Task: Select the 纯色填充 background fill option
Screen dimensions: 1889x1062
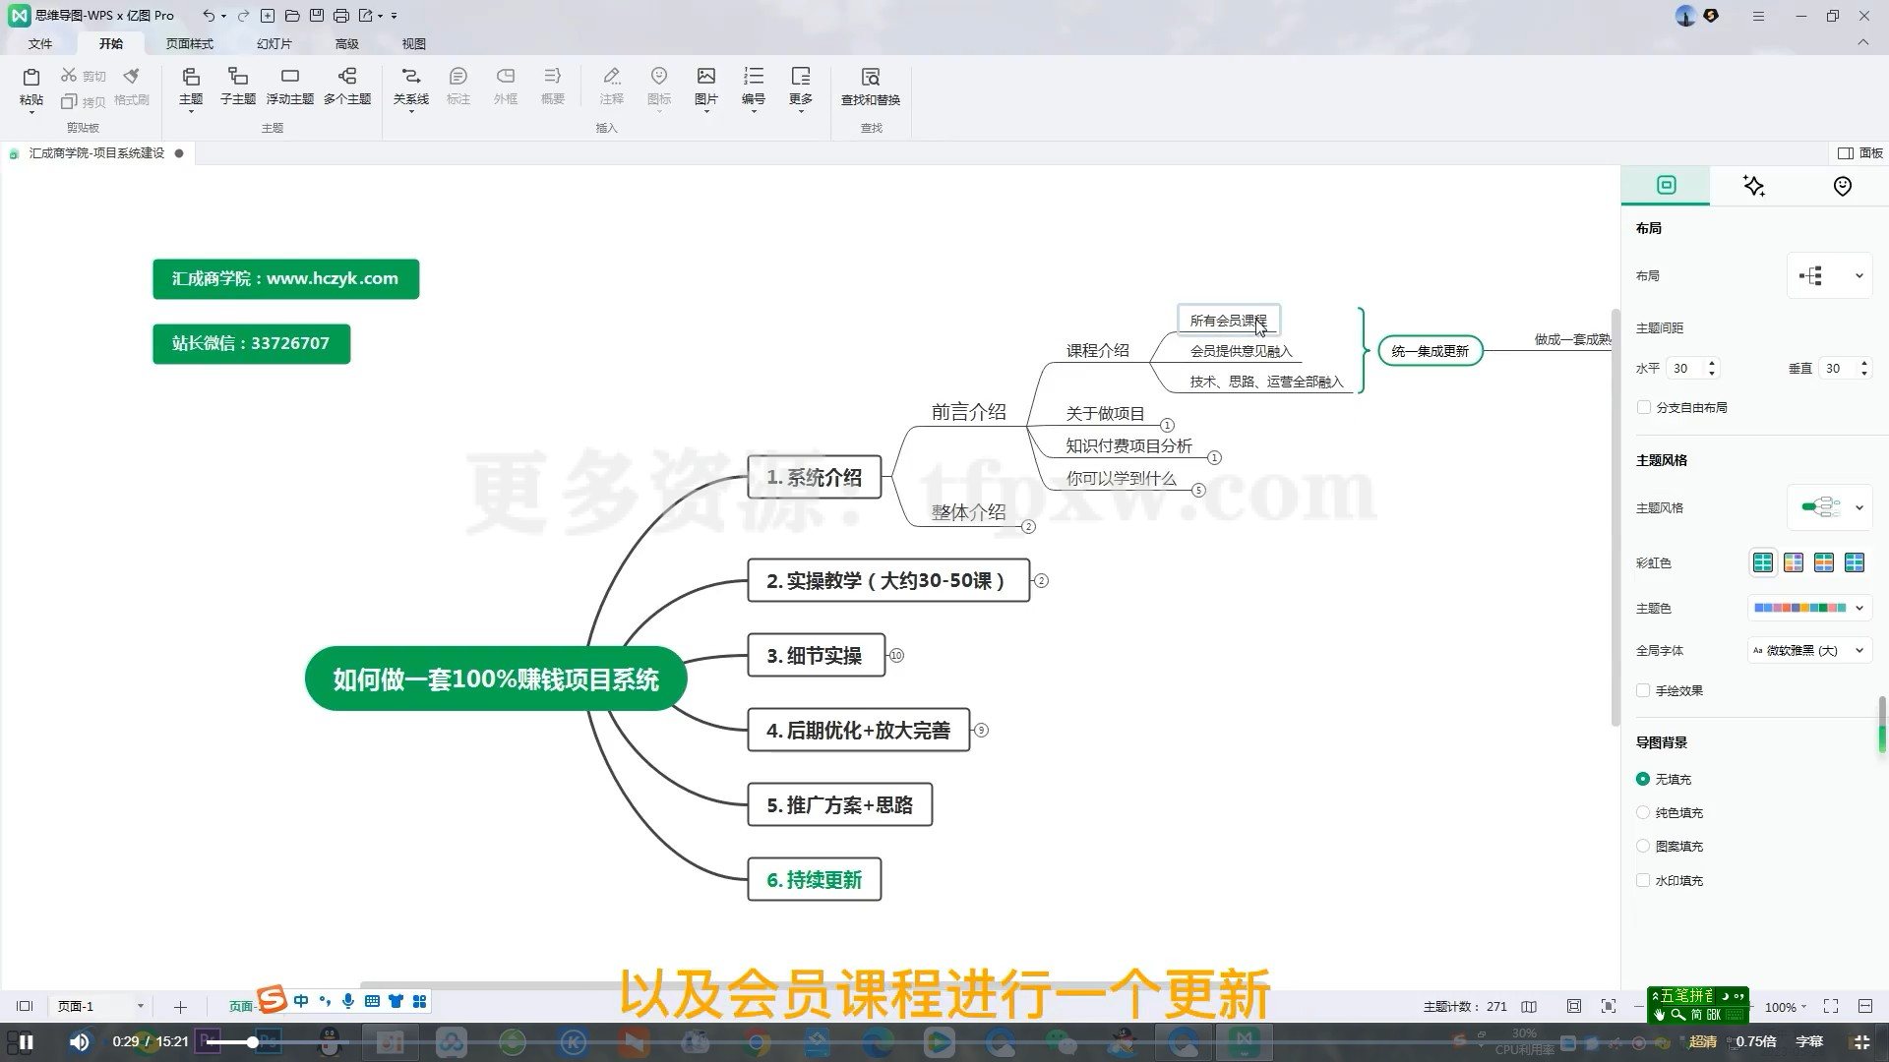Action: (x=1644, y=812)
